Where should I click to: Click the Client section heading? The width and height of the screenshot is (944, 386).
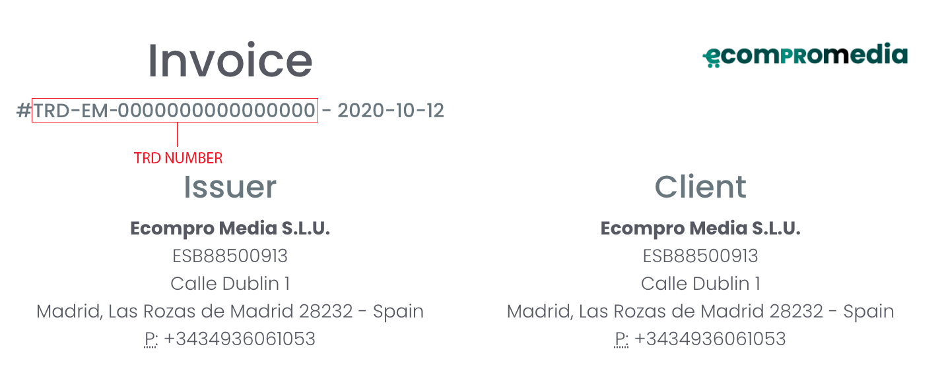point(700,186)
